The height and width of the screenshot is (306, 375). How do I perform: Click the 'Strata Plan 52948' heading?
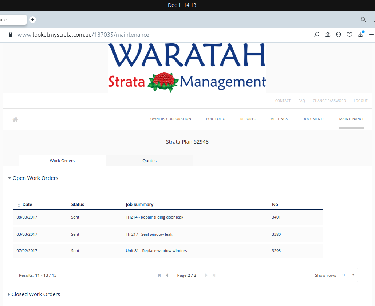click(187, 142)
